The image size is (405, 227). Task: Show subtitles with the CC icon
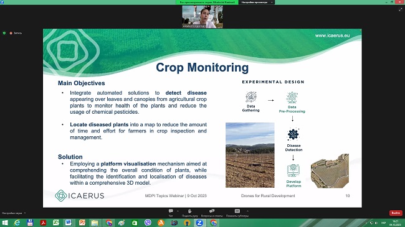[x=237, y=211]
